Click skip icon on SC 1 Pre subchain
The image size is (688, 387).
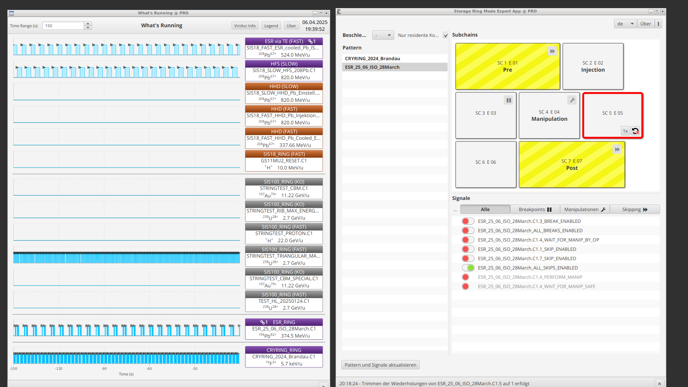[552, 51]
